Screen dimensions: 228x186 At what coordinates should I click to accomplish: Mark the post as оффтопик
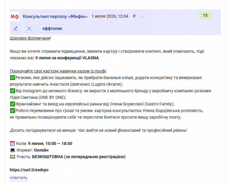(x=52, y=28)
